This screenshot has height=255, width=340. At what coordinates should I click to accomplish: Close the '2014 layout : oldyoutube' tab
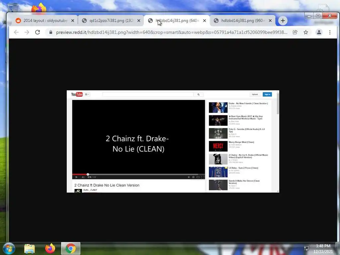(x=73, y=21)
